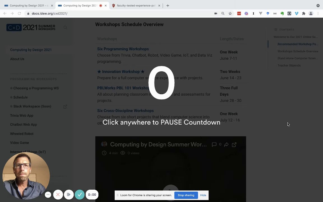The image size is (323, 202).
Task: Click the Stop sharing button
Action: (x=186, y=195)
